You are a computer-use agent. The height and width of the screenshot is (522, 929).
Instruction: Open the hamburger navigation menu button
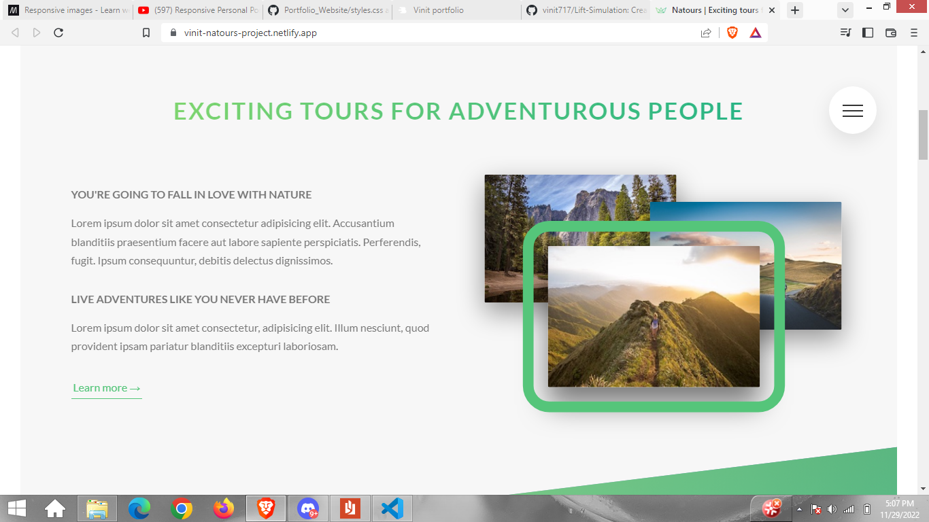click(x=852, y=111)
